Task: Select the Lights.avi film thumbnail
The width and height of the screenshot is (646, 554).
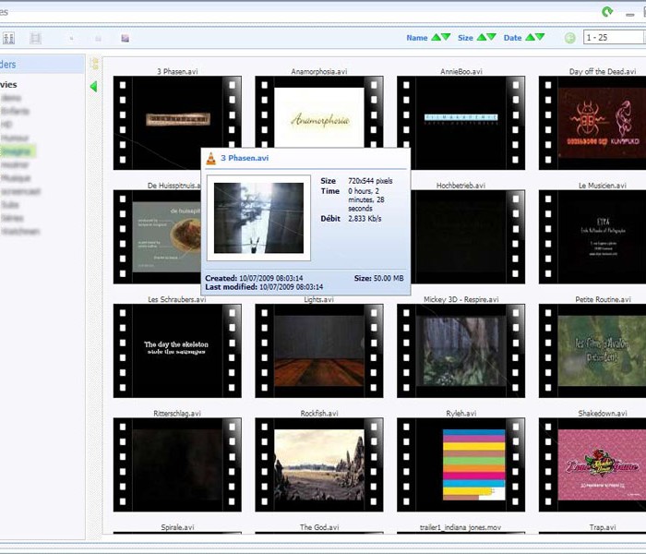Action: (319, 351)
